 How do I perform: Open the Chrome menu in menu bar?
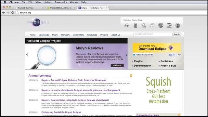(14, 2)
